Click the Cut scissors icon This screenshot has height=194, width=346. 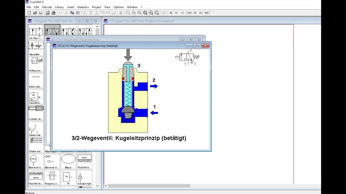(66, 13)
